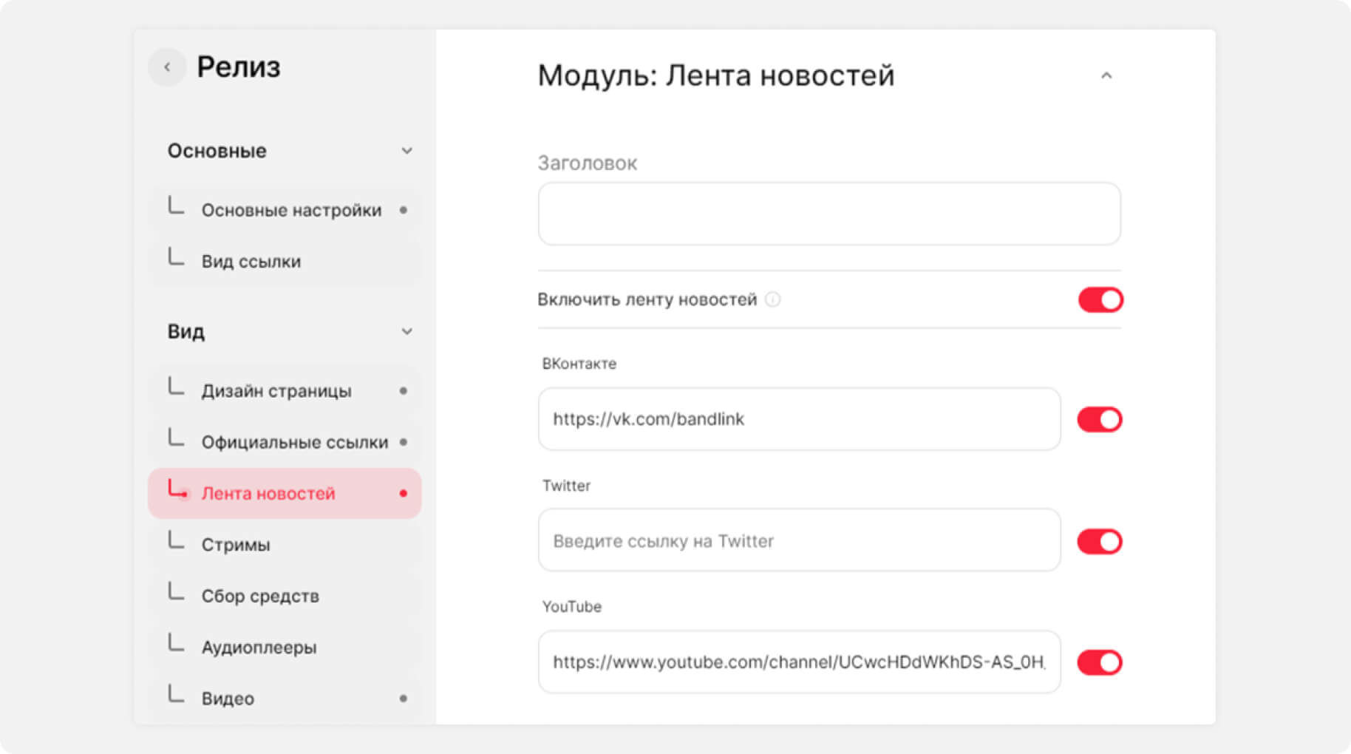Collapse the Модуль: Лента новостей panel
The image size is (1351, 754).
click(x=1106, y=76)
